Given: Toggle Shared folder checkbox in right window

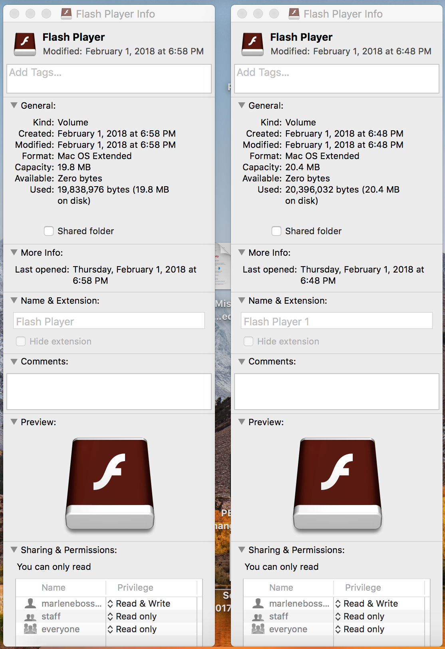Looking at the screenshot, I should click(x=276, y=231).
